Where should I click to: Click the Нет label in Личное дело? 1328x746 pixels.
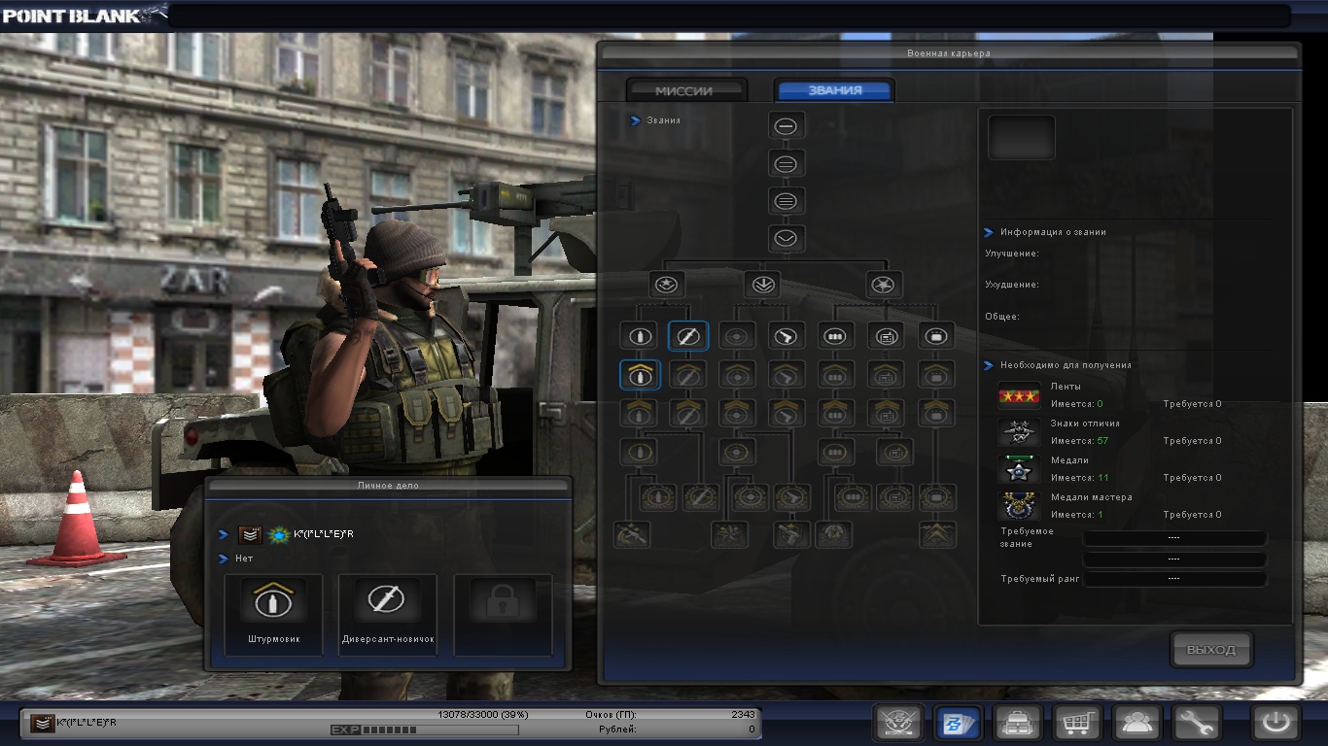246,559
